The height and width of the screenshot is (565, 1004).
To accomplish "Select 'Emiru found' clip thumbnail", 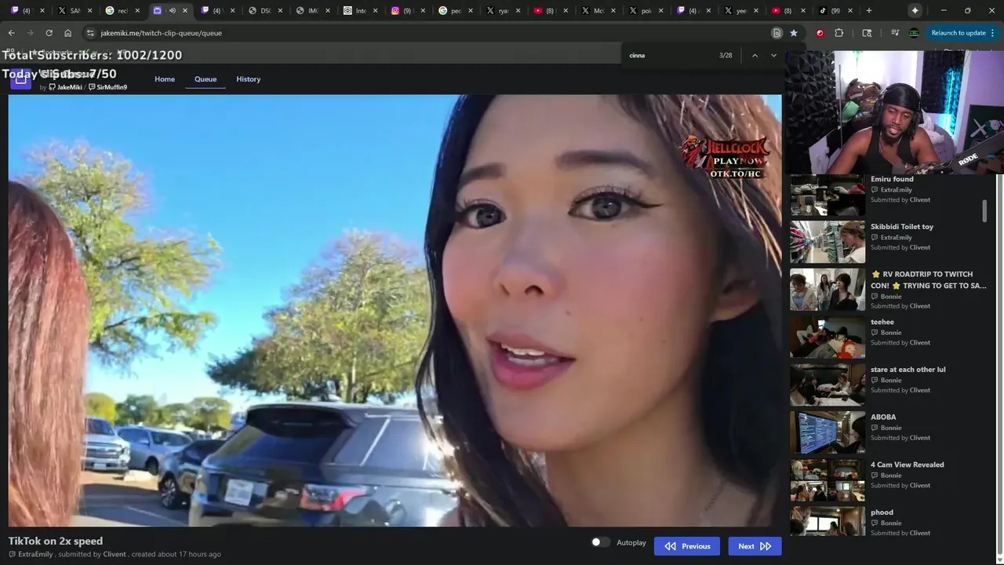I will (x=828, y=194).
